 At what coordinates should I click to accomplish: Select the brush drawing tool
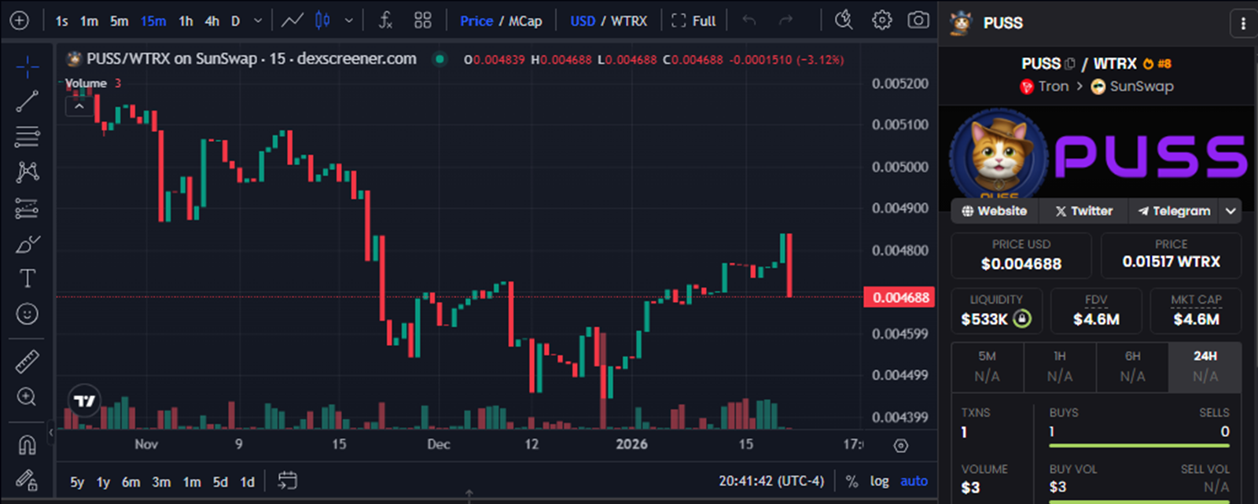click(x=27, y=245)
